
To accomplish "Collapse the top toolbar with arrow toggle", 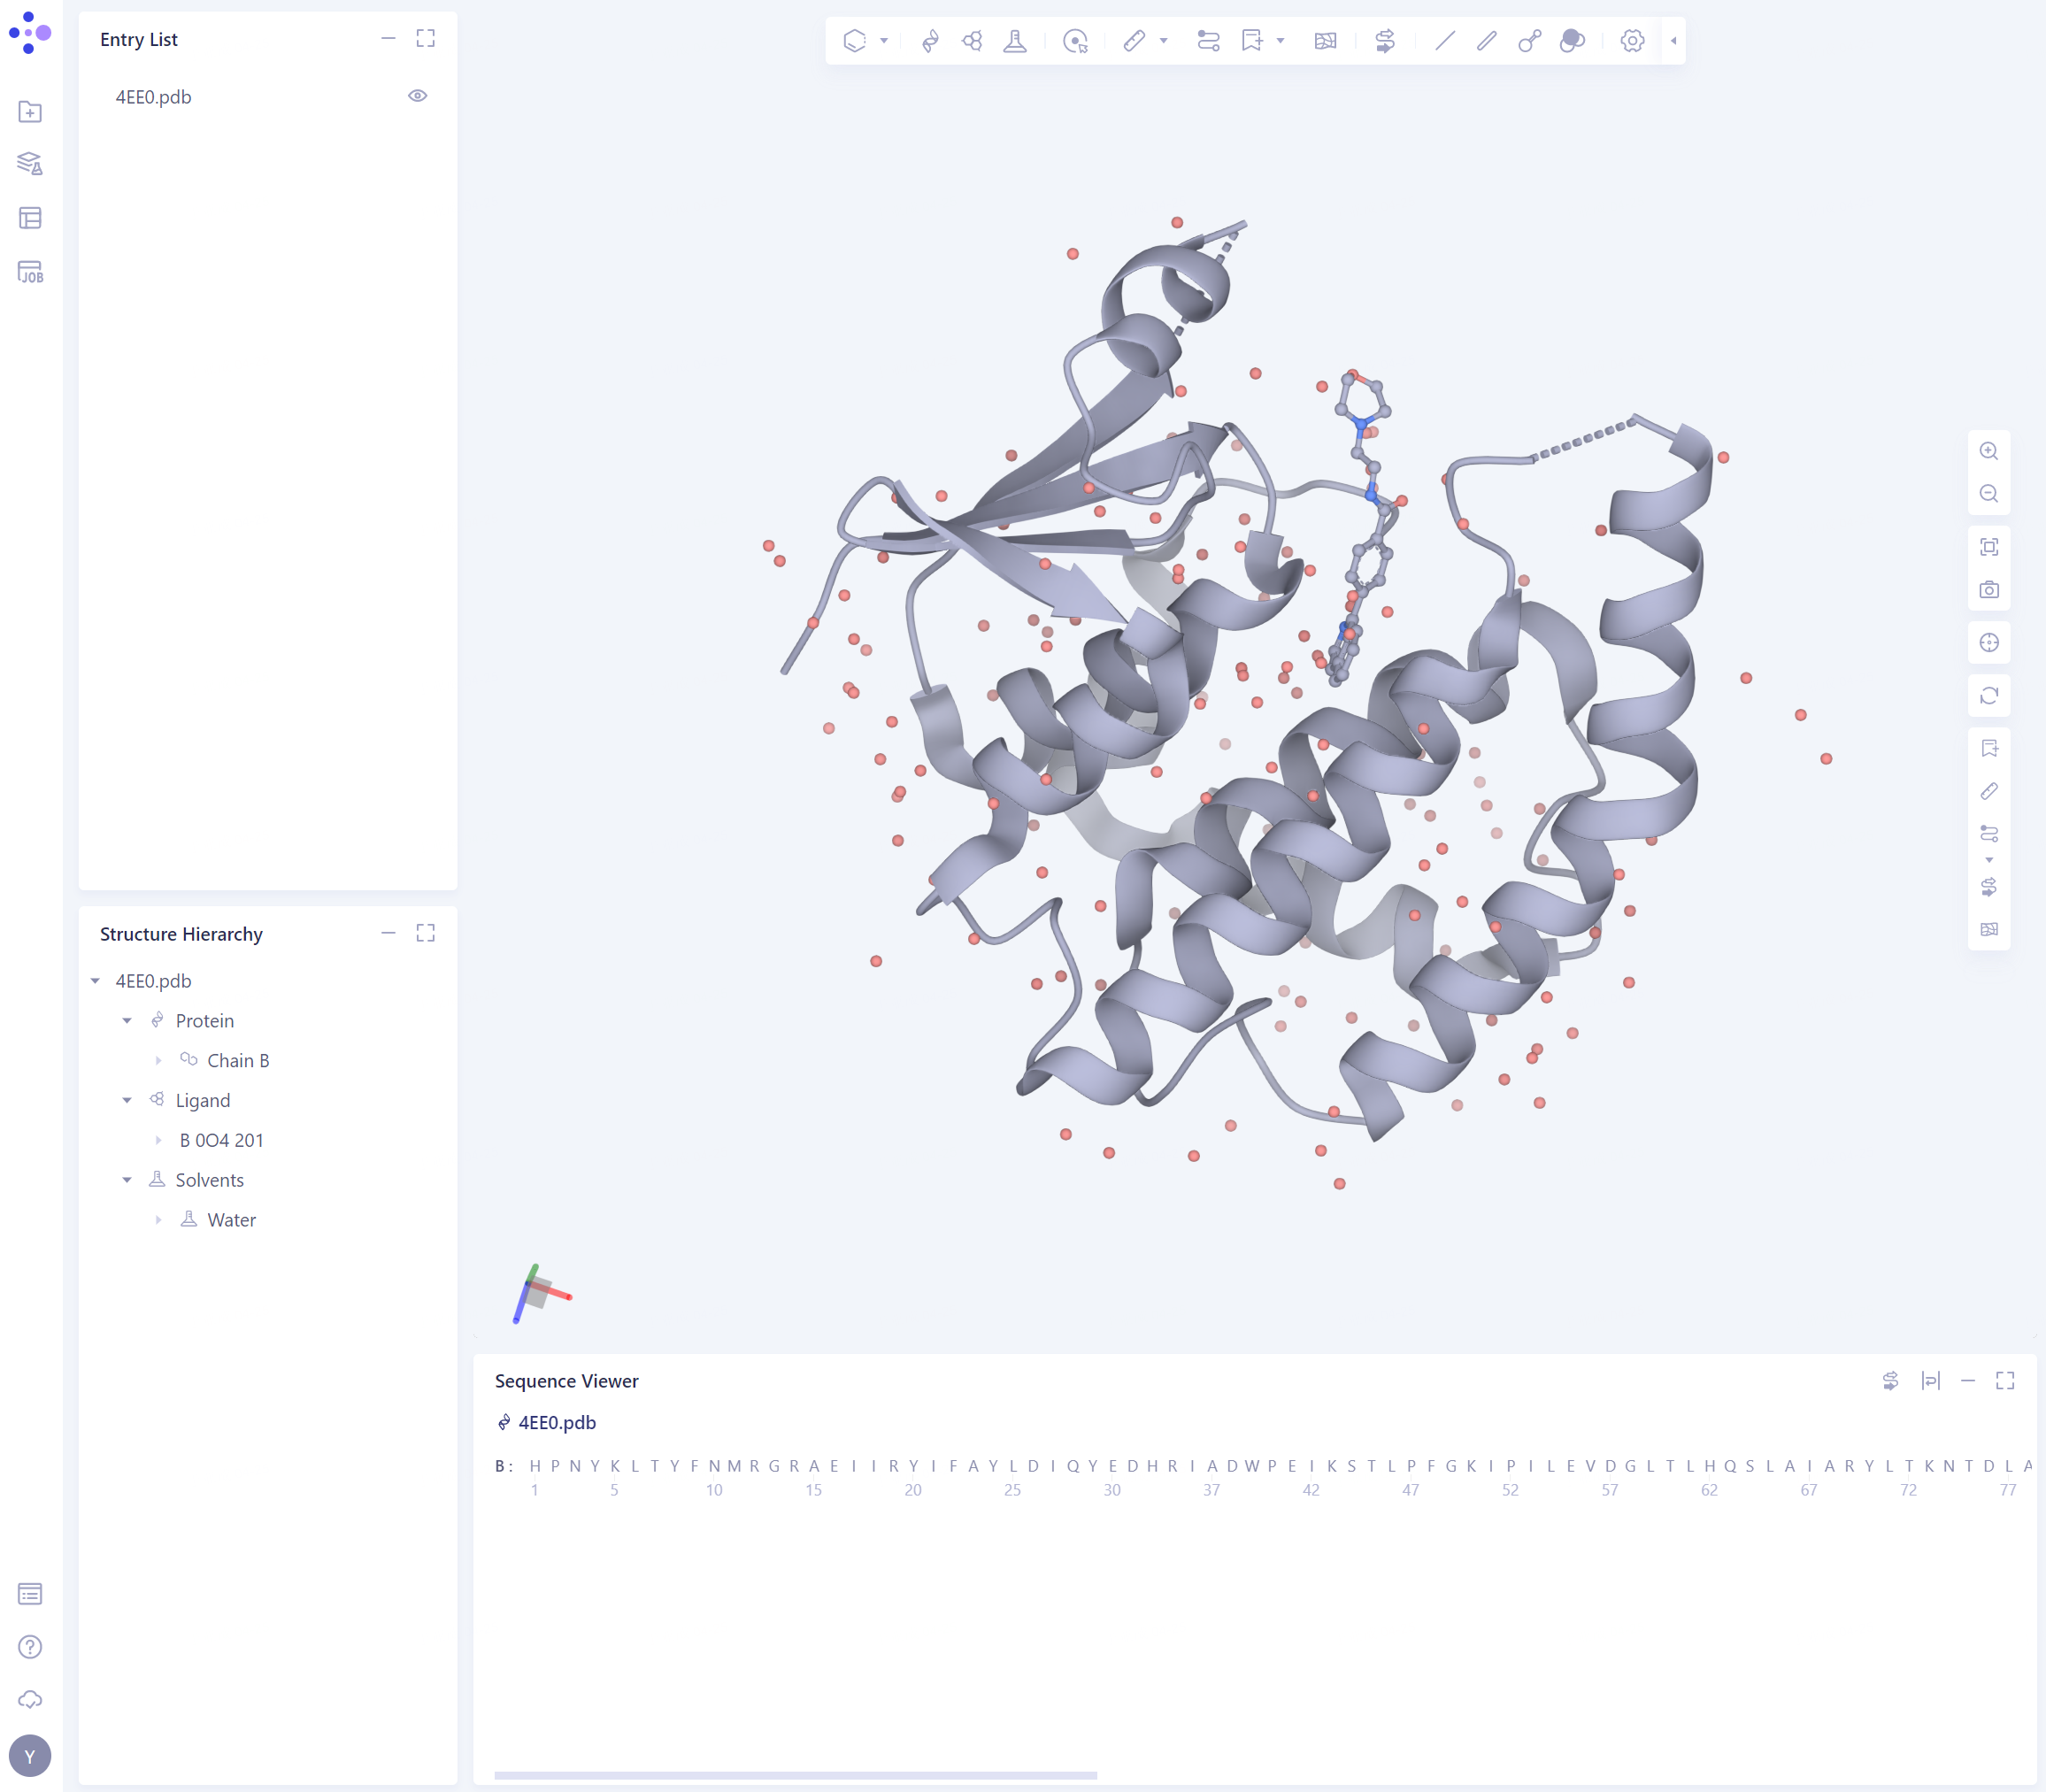I will coord(1673,41).
